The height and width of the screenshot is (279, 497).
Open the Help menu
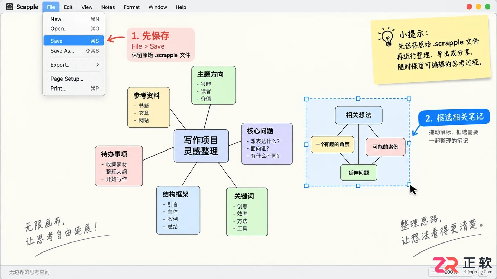(x=181, y=7)
